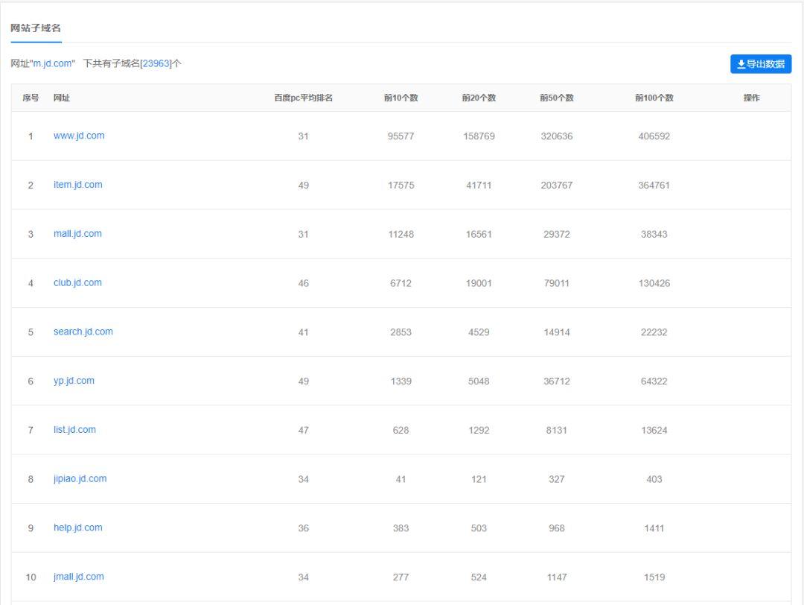
Task: Click the 操作 column header
Action: pos(752,98)
